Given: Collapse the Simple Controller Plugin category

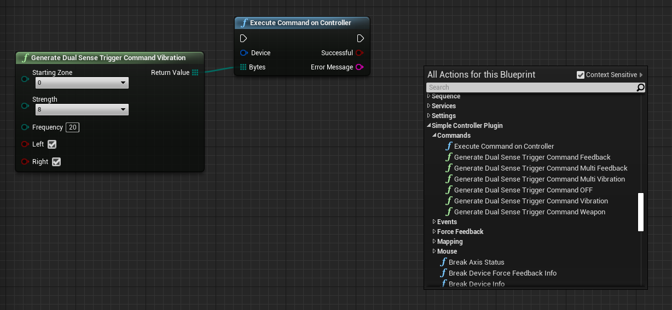Looking at the screenshot, I should coord(428,126).
